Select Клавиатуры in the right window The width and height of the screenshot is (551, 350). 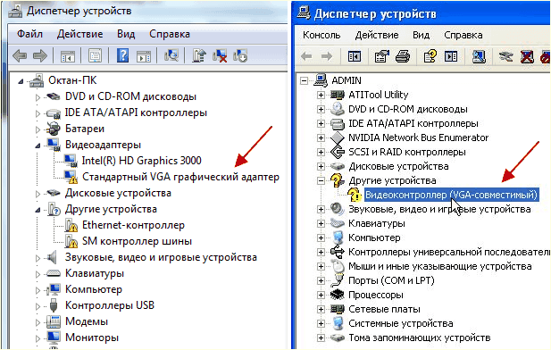(x=376, y=223)
